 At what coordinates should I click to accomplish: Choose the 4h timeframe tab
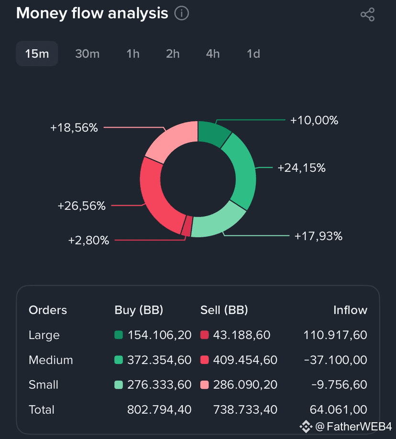(x=213, y=54)
